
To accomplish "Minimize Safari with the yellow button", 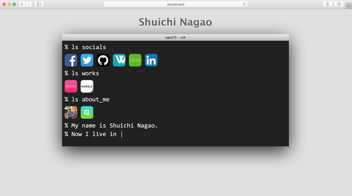I will pos(9,4).
